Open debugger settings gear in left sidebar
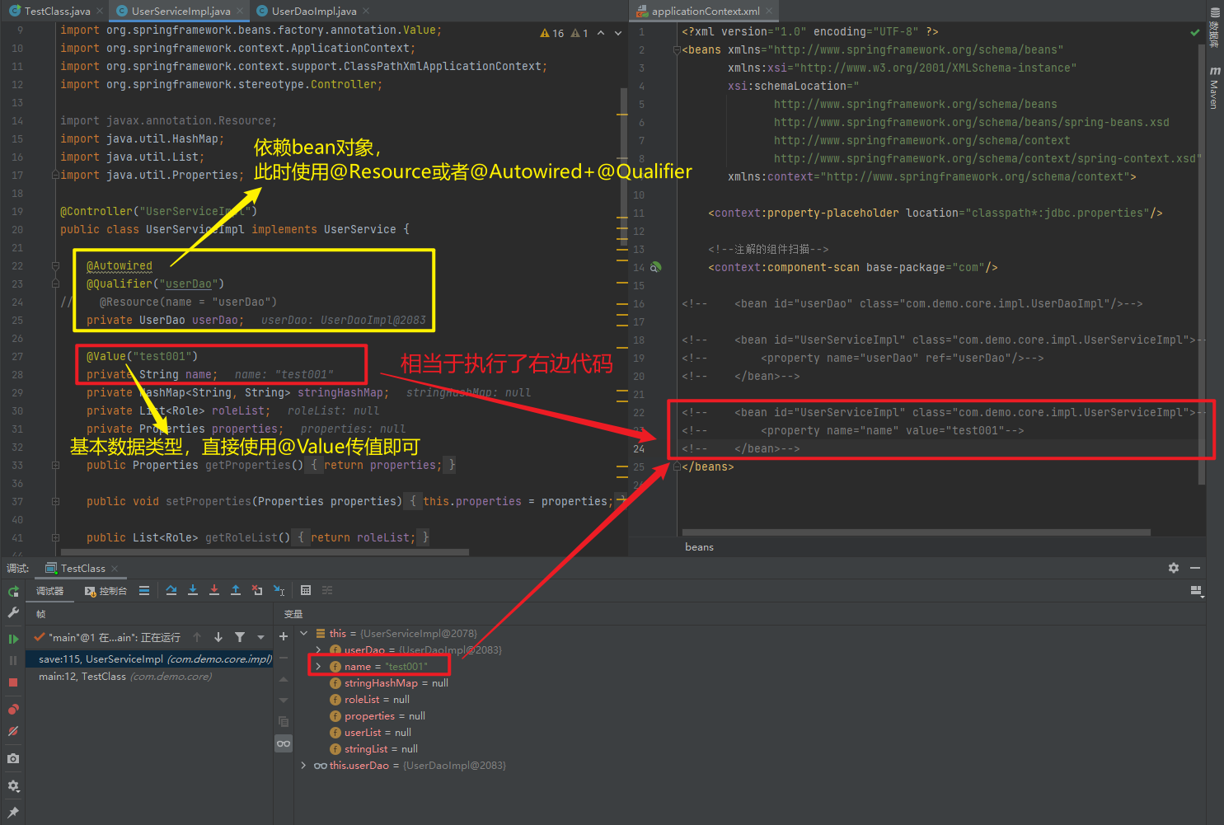1224x825 pixels. point(13,786)
